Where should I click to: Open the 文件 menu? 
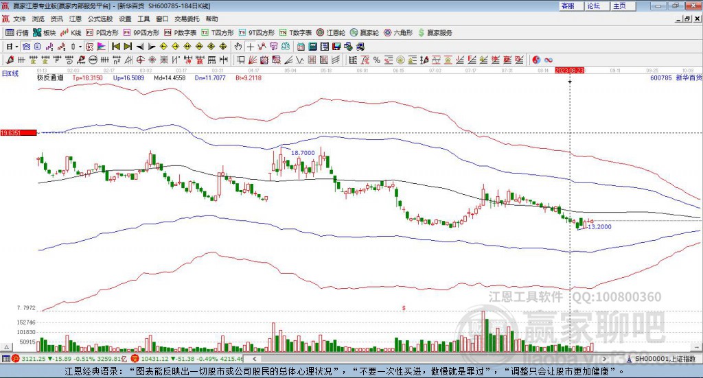tap(19, 19)
